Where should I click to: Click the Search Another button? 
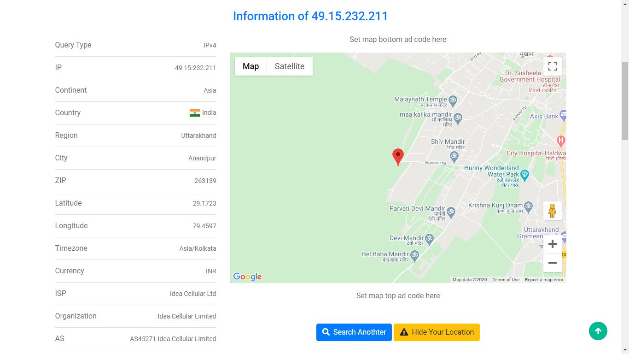[x=354, y=332]
